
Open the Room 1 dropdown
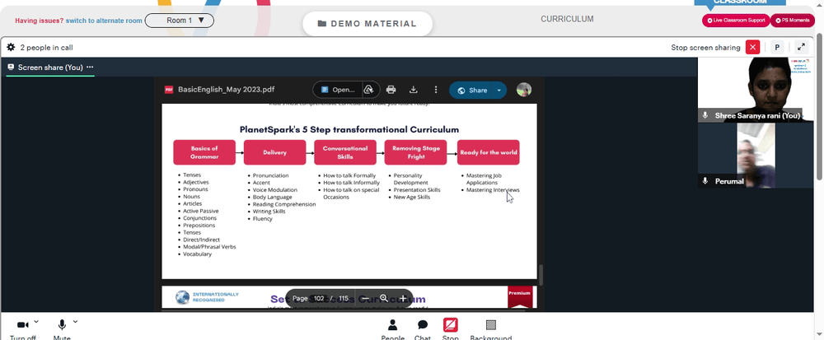[179, 21]
